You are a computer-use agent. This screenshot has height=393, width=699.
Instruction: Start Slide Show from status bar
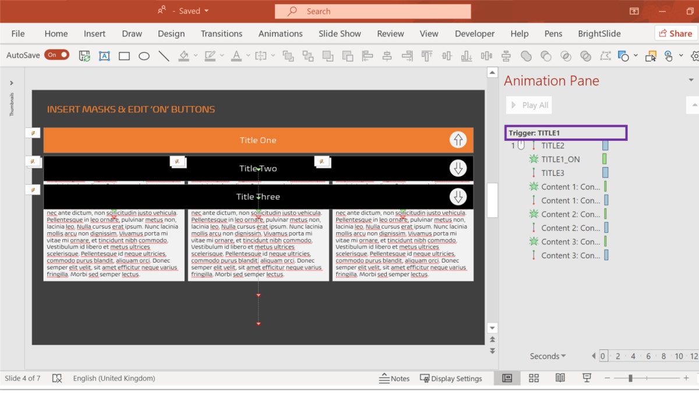coord(587,378)
